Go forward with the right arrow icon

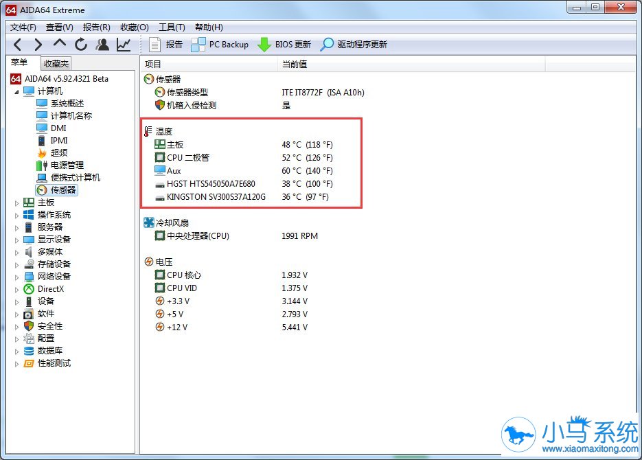(38, 44)
